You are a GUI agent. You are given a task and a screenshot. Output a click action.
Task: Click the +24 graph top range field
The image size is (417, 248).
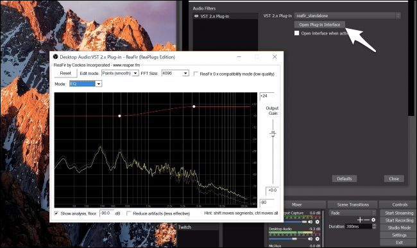pos(267,96)
